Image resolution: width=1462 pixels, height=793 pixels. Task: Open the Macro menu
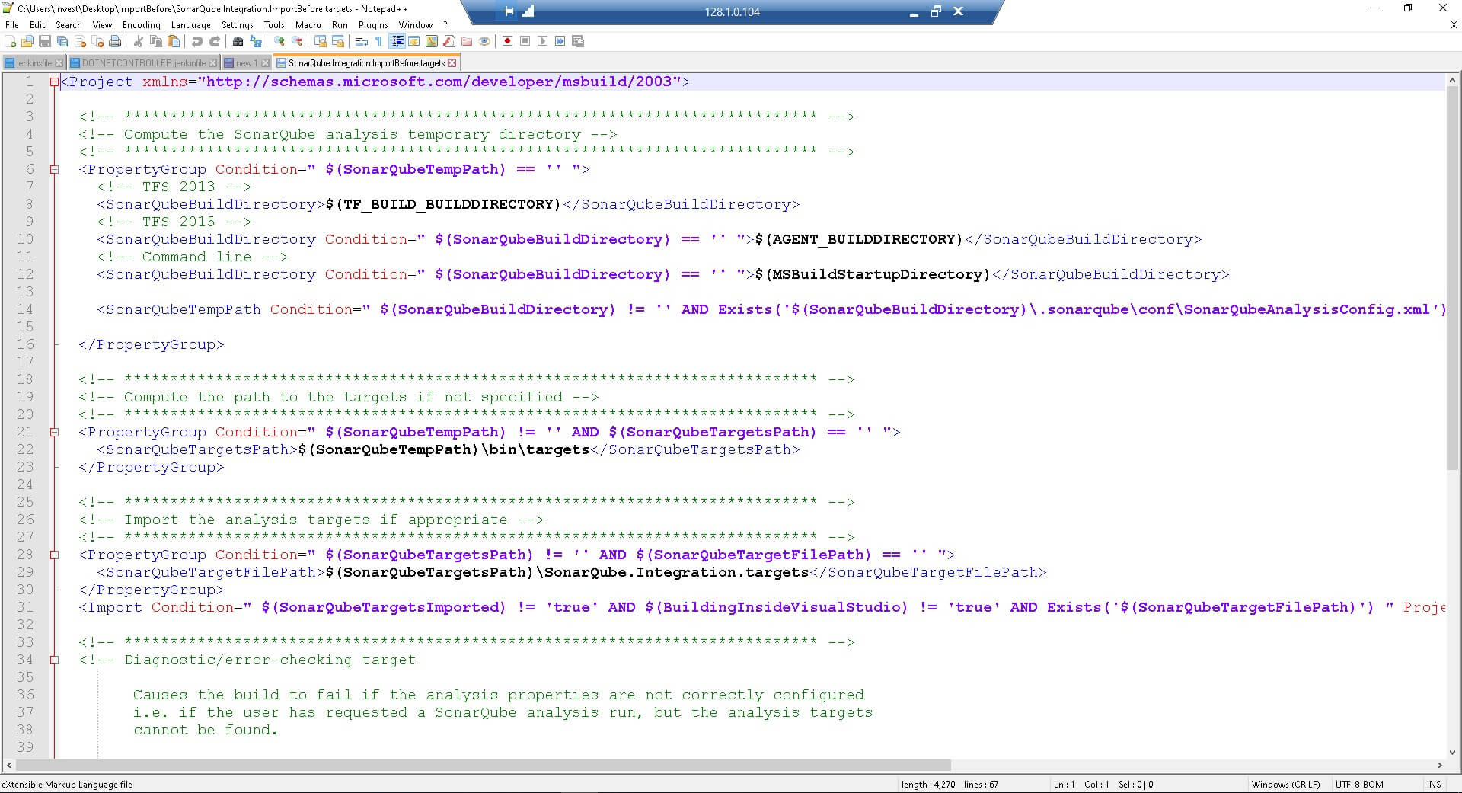(x=308, y=25)
